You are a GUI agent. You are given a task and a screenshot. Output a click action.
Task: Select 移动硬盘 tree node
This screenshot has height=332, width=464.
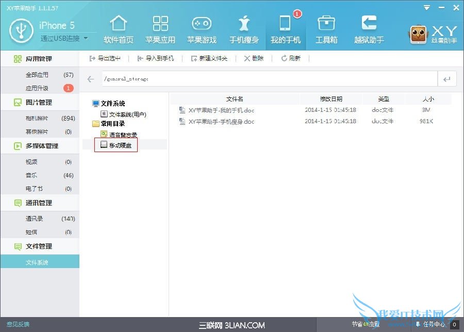(x=116, y=145)
